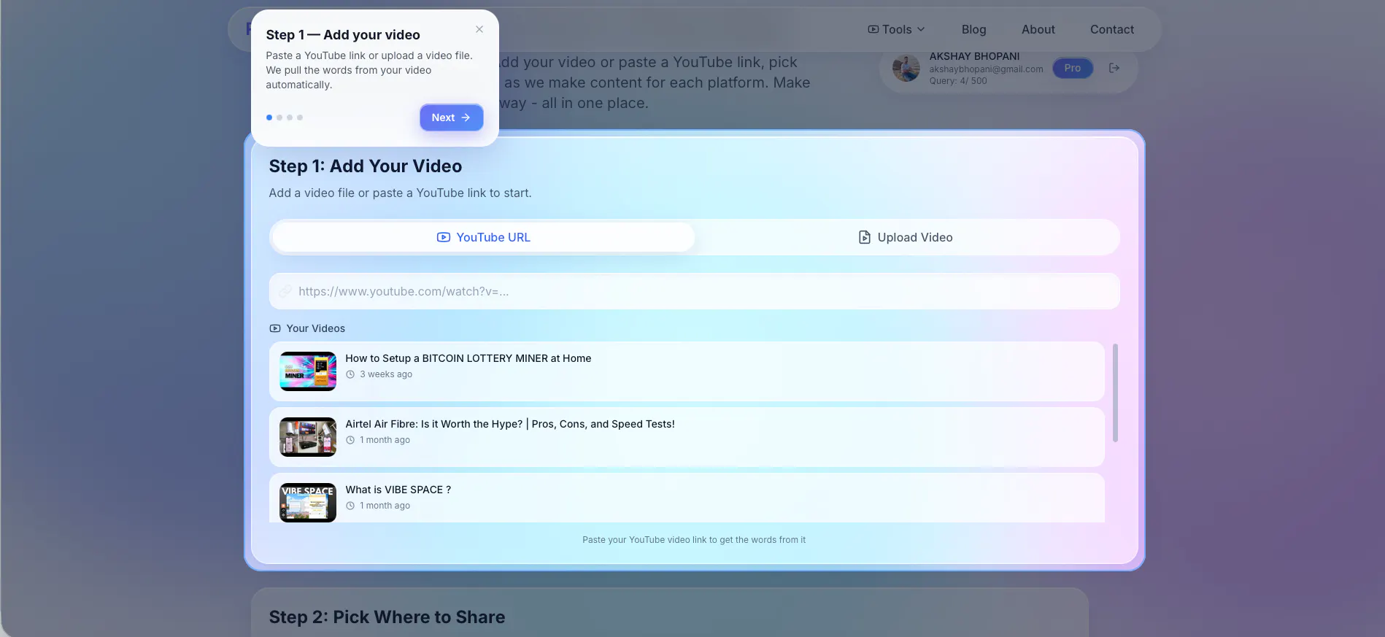This screenshot has height=637, width=1385.
Task: Click Akshay Bhopani's profile avatar
Action: tap(906, 68)
